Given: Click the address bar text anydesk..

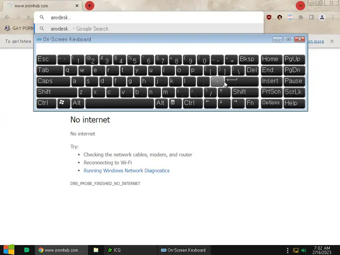Looking at the screenshot, I should tap(61, 18).
